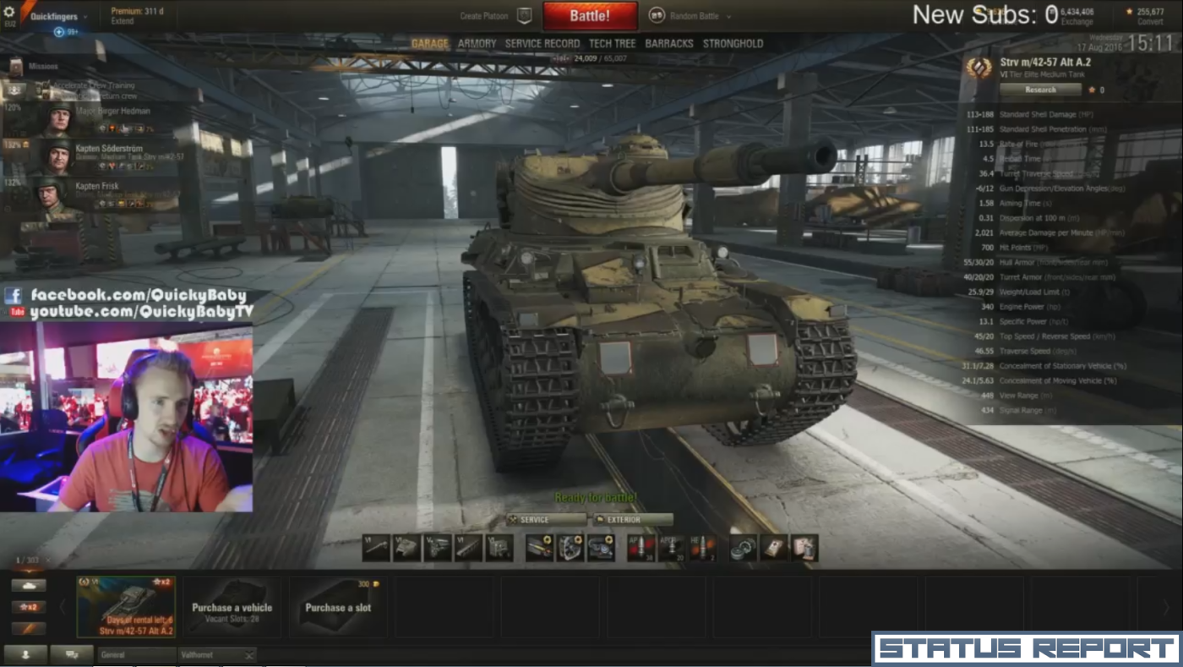Click the first consumable slot icon
Viewport: 1183px width, 667px height.
pos(744,548)
